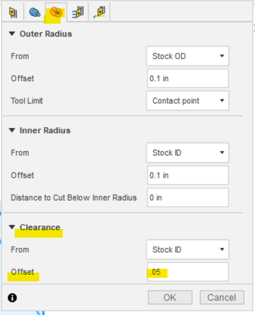Select the Radii tab icon
The height and width of the screenshot is (315, 255).
pyautogui.click(x=56, y=12)
